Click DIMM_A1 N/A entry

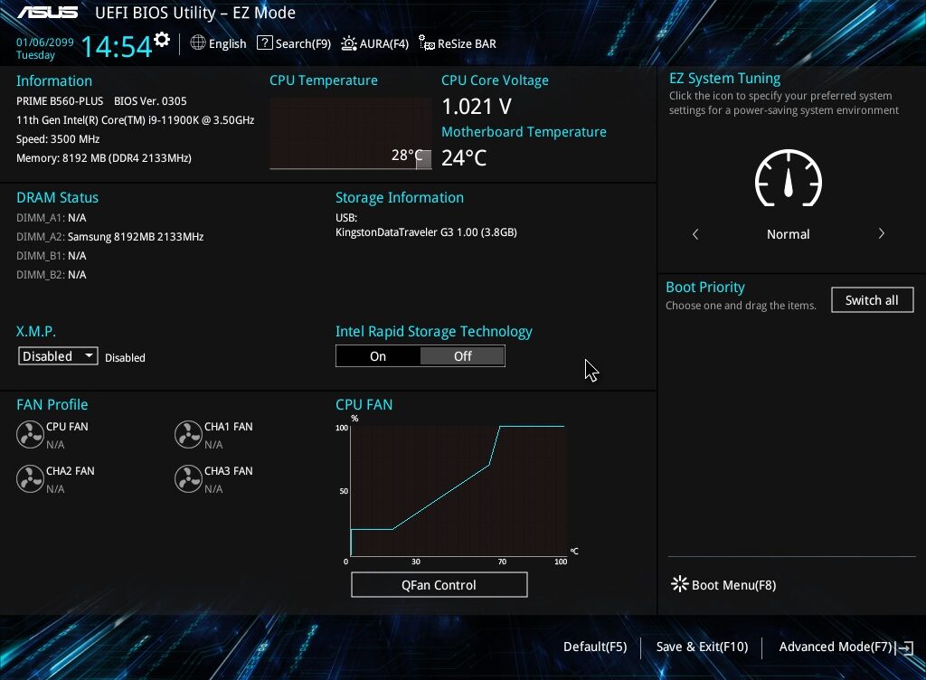click(52, 218)
